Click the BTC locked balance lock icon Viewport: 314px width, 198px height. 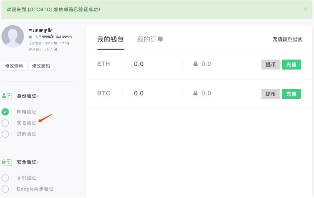click(195, 93)
